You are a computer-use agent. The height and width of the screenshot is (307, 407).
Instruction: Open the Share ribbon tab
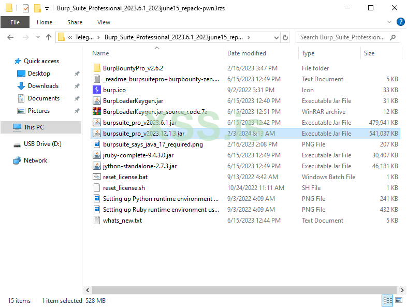75,22
